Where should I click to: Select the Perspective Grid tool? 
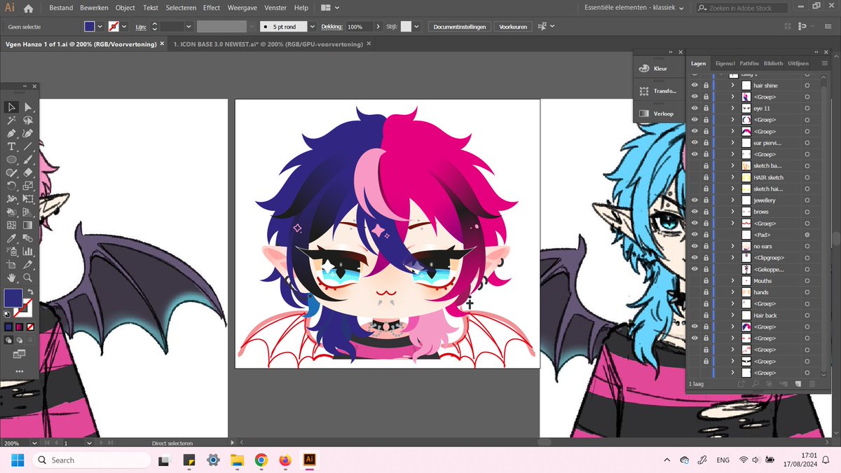[28, 212]
